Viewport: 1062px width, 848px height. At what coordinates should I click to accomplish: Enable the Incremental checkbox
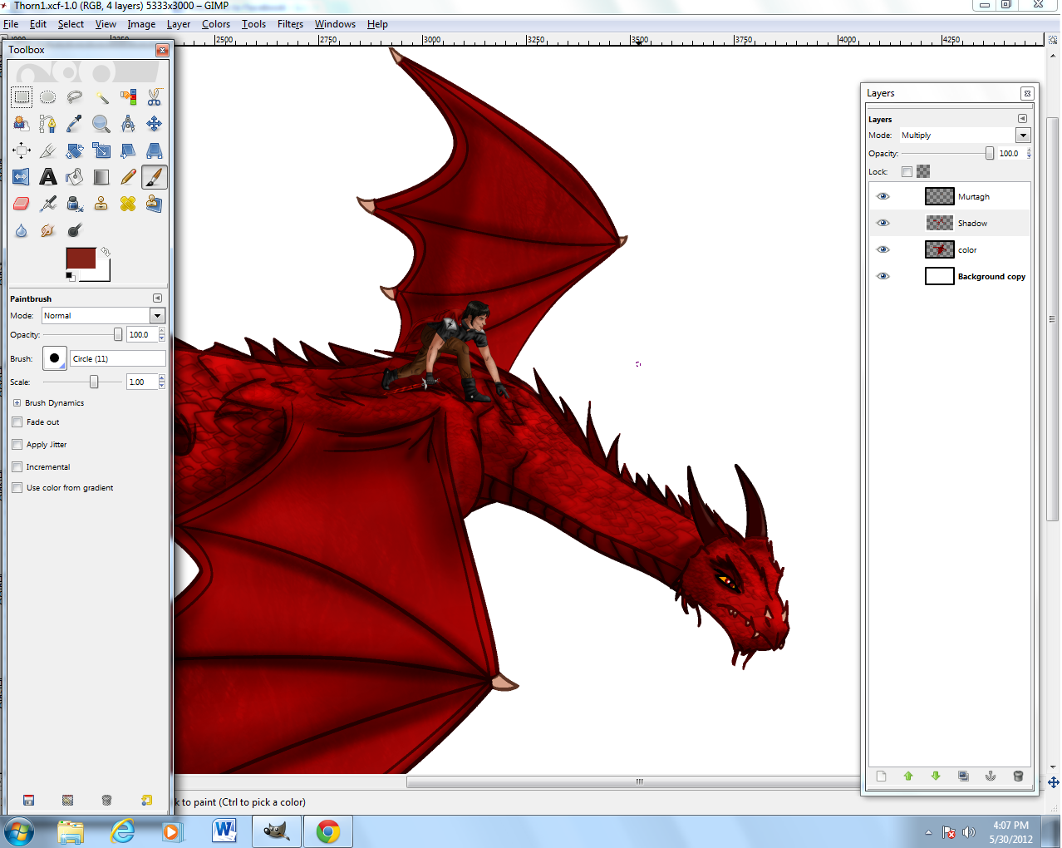coord(17,466)
